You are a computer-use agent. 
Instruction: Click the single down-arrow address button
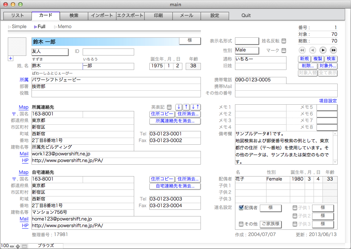179,107
